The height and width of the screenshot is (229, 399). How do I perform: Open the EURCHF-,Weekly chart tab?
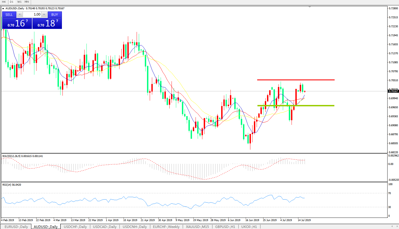166,227
